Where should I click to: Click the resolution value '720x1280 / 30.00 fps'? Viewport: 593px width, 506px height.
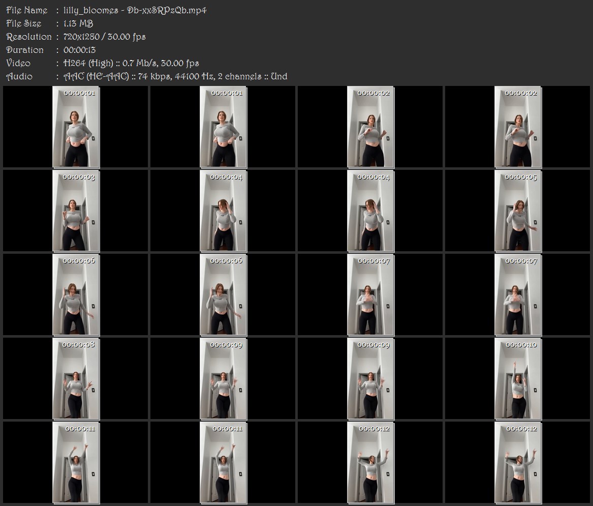click(104, 37)
